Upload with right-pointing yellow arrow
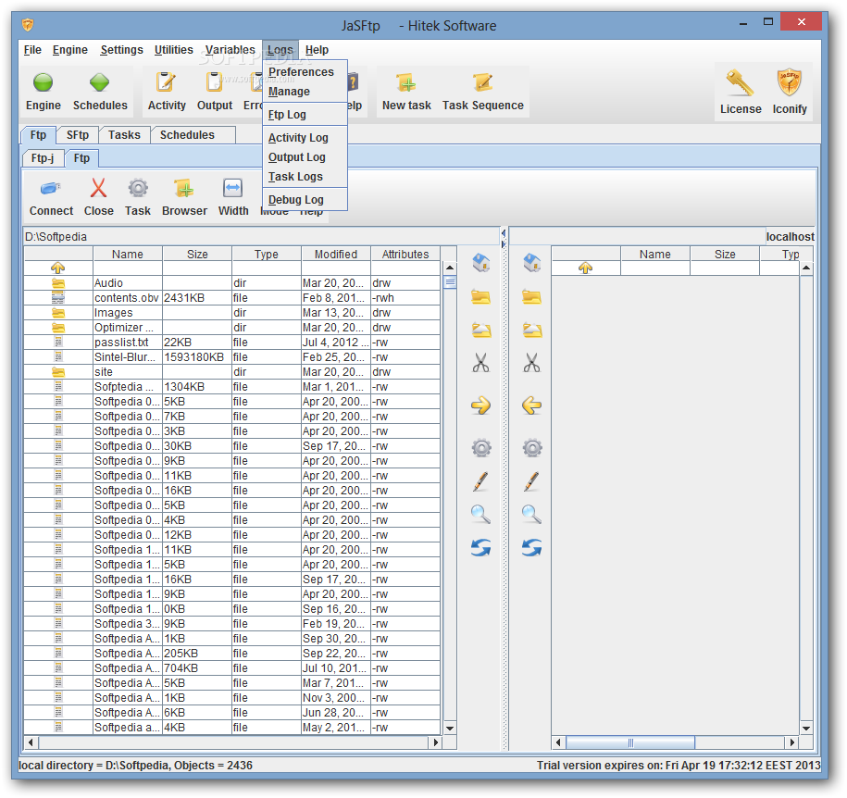Screen dimensions: 847x798 click(480, 405)
